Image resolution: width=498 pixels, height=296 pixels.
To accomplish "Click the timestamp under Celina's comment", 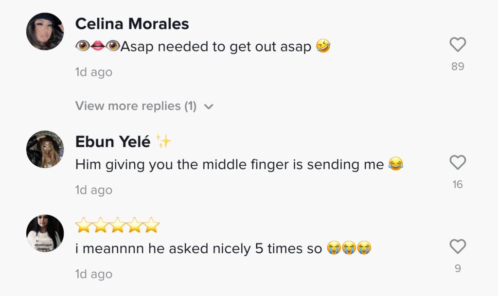I will [94, 72].
